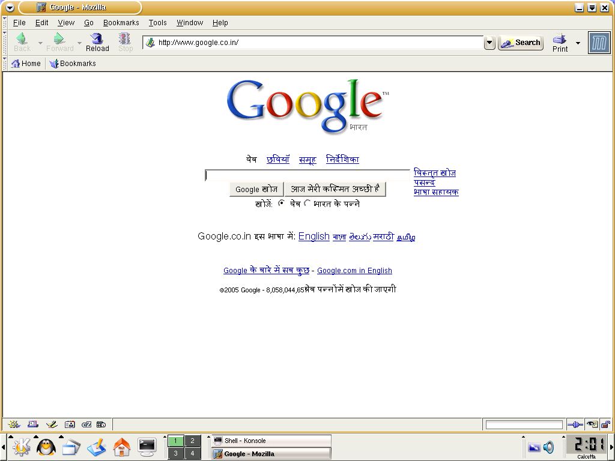Hide the KDE panel with the right arrow
615x461 pixels.
[612, 447]
